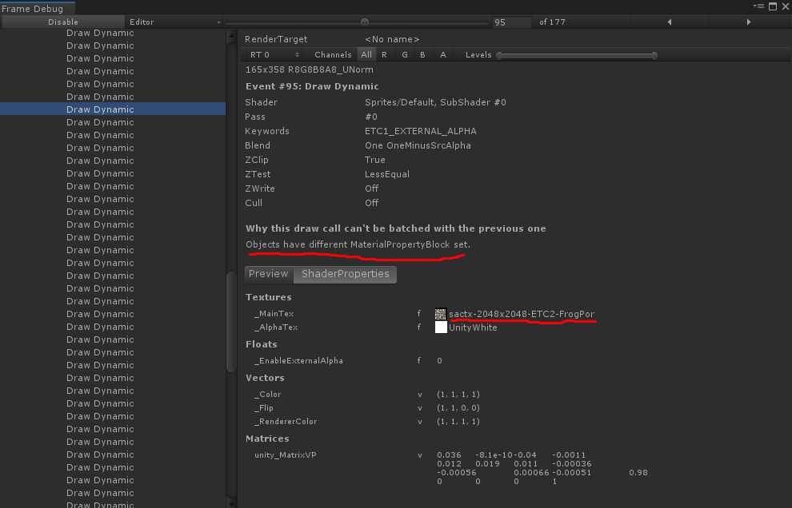Click the _Color property name

268,395
